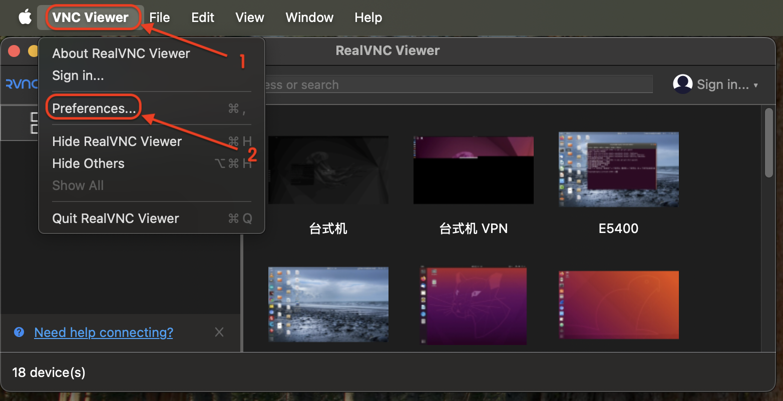Image resolution: width=783 pixels, height=401 pixels.
Task: Select the purple cat wallpaper thumbnail
Action: 474,306
